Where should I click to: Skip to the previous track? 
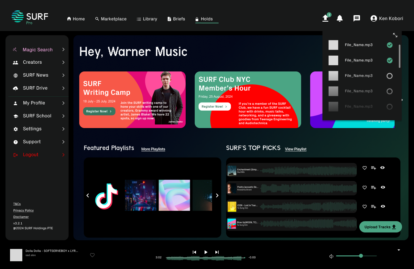(194, 252)
